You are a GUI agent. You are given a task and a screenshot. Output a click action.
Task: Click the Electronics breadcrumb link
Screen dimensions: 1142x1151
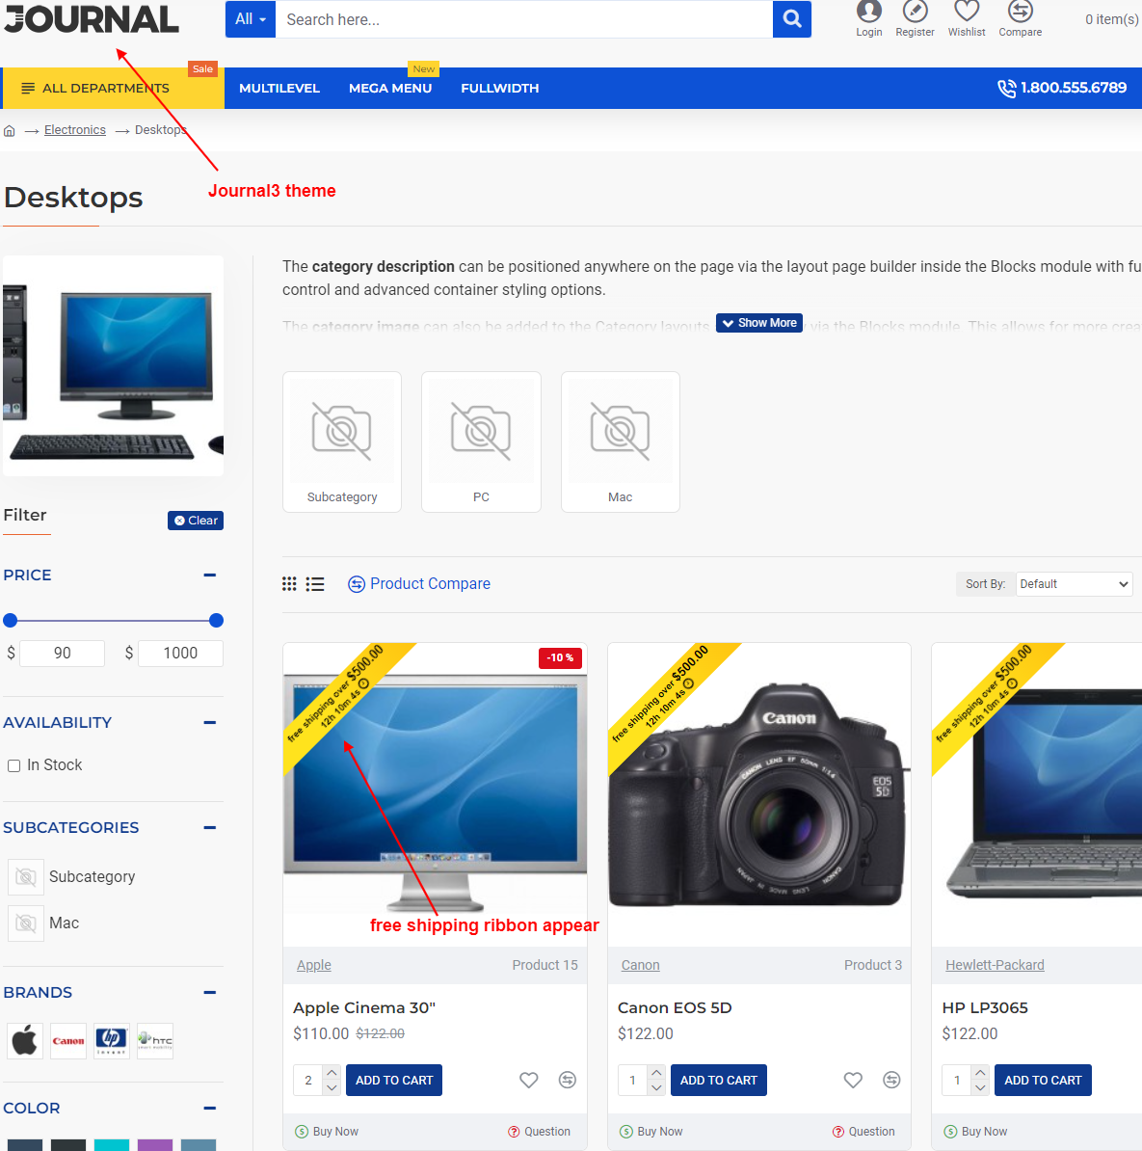(x=75, y=130)
